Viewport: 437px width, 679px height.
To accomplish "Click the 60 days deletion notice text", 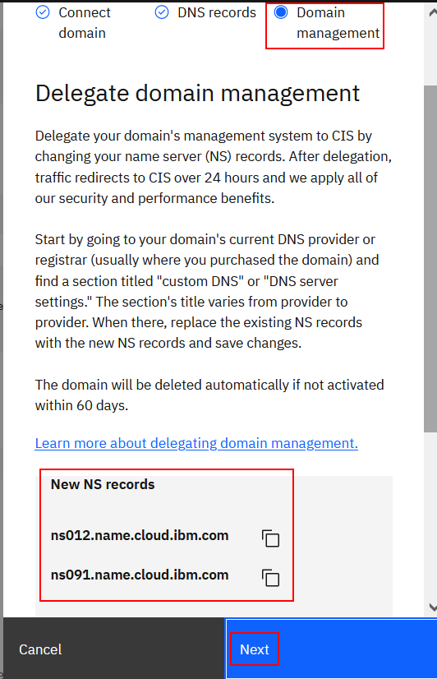I will point(209,395).
